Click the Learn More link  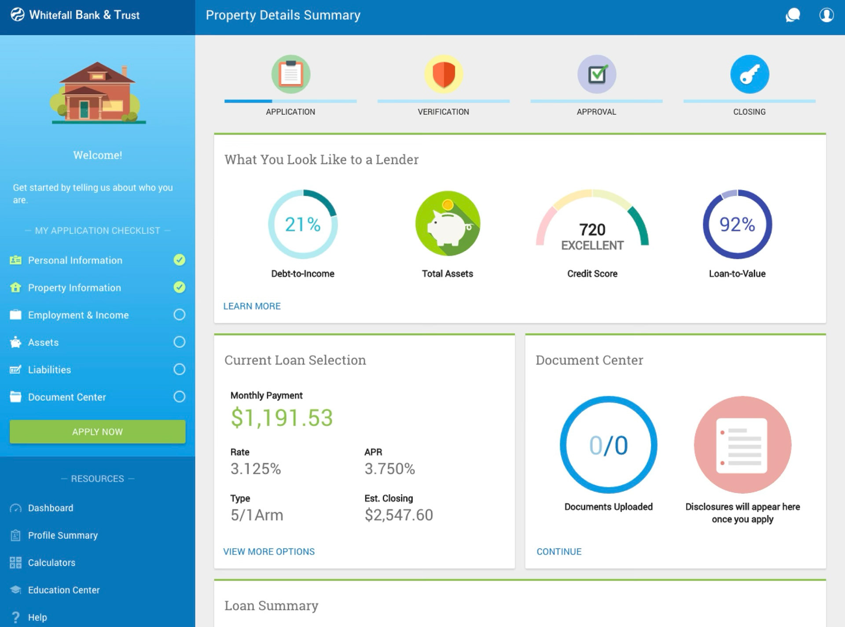coord(252,306)
